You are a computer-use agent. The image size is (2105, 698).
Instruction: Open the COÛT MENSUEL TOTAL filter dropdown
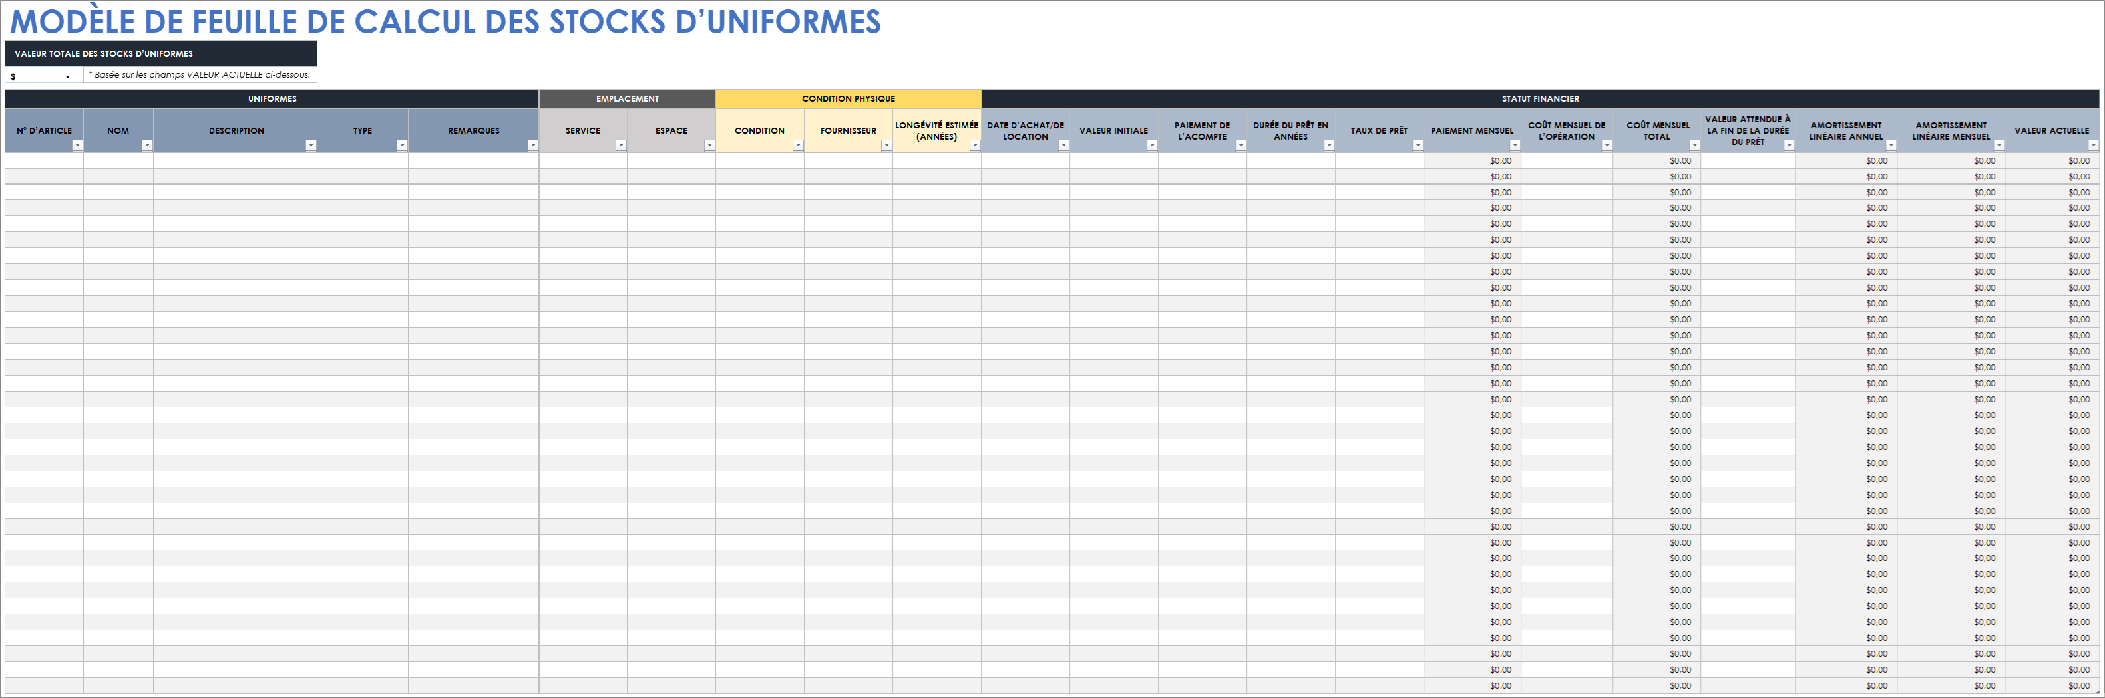pyautogui.click(x=1695, y=146)
